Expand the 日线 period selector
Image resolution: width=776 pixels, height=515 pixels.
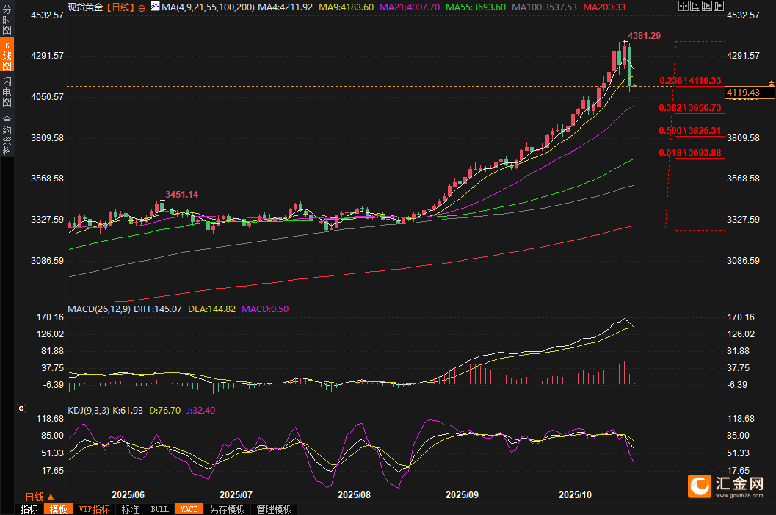pos(40,497)
